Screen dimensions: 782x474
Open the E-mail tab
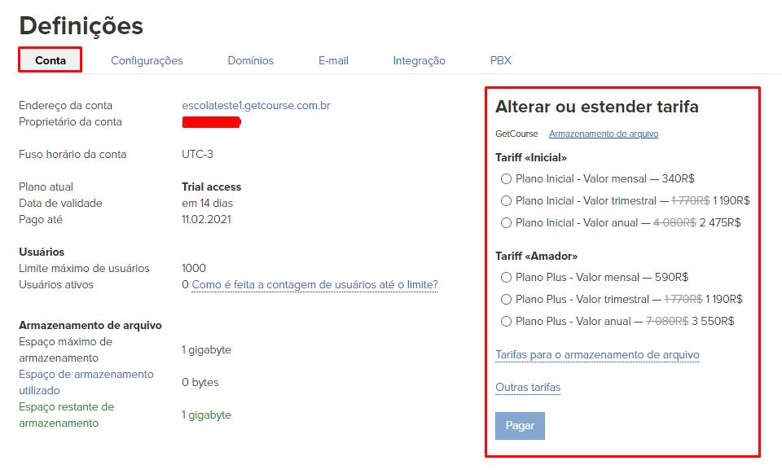[x=333, y=60]
